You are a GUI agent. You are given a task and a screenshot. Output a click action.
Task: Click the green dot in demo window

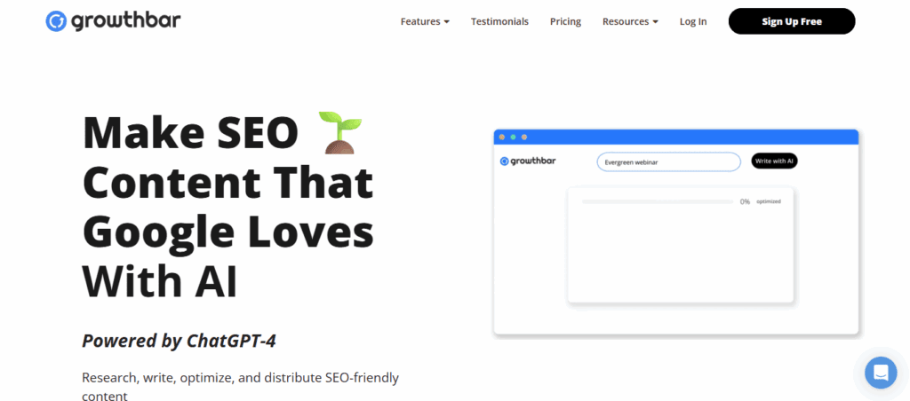pyautogui.click(x=513, y=137)
